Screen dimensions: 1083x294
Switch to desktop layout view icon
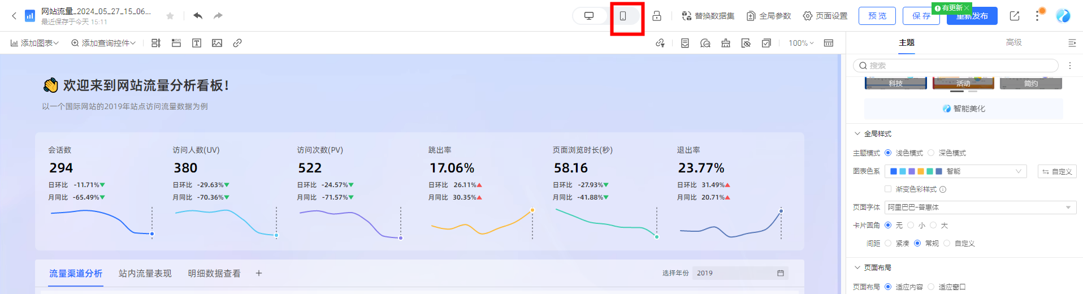tap(589, 16)
